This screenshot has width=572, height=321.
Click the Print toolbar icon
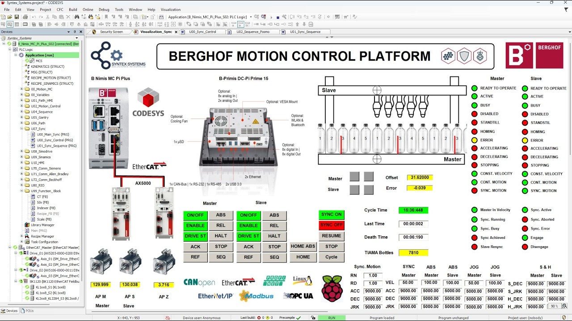(25, 17)
